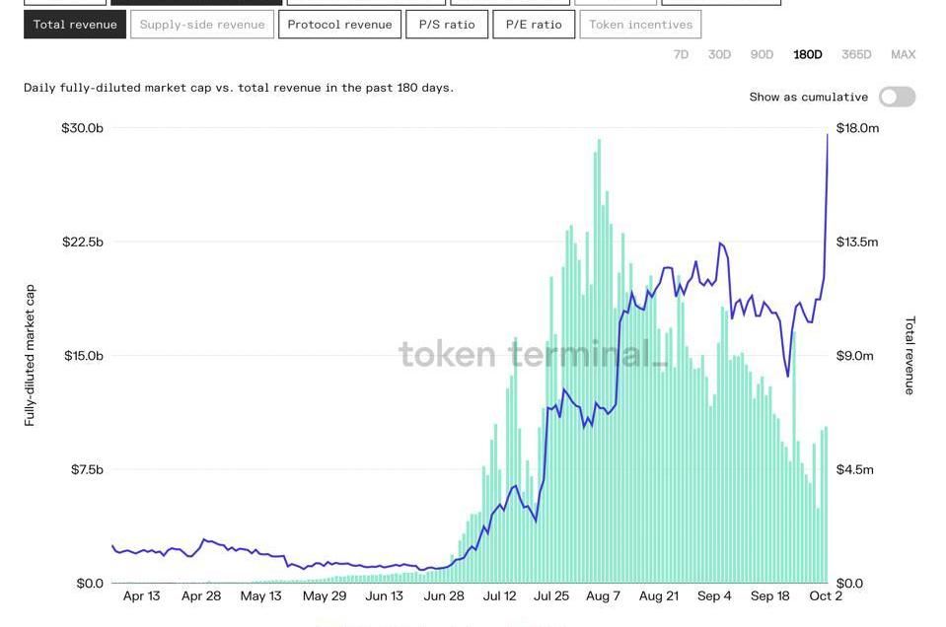946x627 pixels.
Task: Show the MAX time range
Action: [903, 55]
